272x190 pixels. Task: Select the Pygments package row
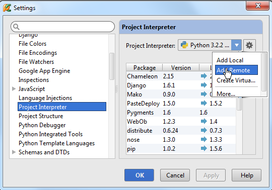point(181,113)
